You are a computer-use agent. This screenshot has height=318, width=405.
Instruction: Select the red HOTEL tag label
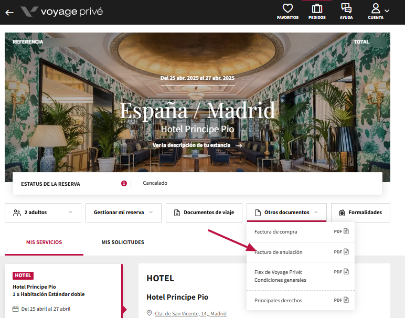tap(23, 275)
